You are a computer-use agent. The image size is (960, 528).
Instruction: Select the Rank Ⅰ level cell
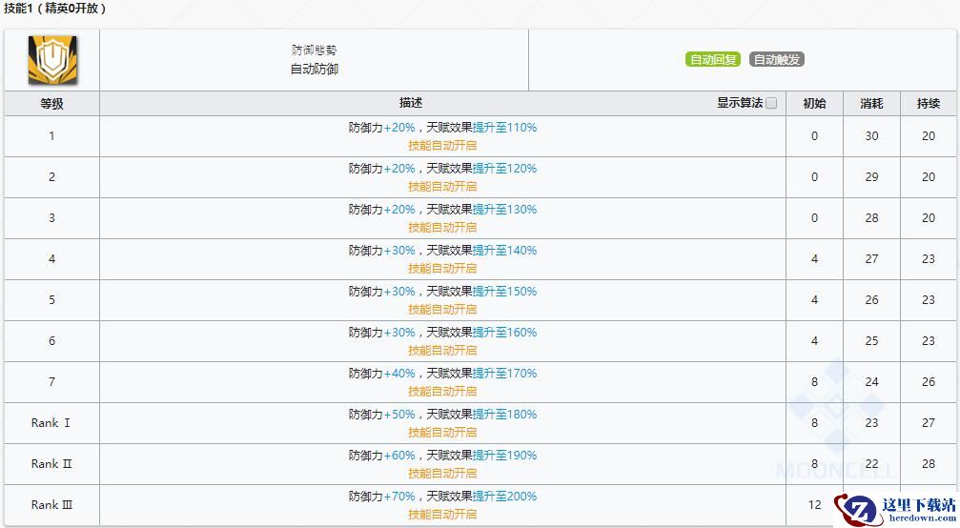51,423
